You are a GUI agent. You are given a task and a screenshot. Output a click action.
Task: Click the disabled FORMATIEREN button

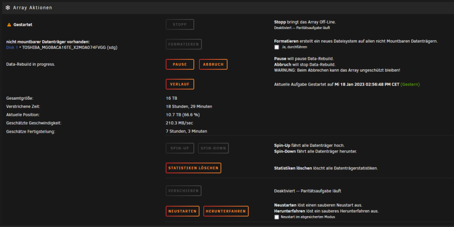point(183,44)
